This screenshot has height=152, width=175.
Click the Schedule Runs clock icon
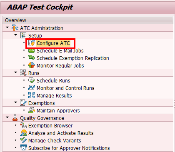[32, 80]
